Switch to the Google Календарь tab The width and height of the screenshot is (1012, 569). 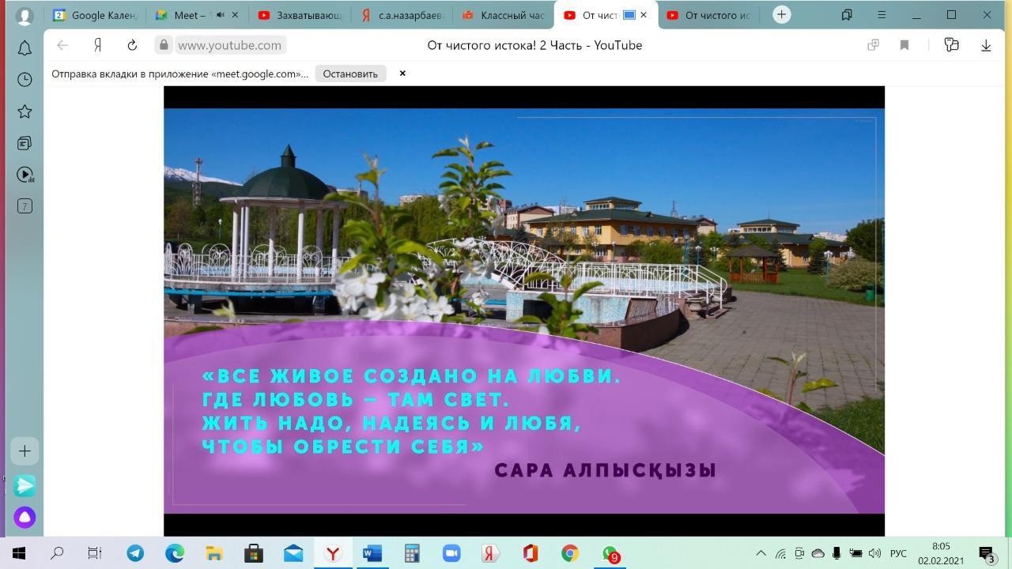[96, 15]
